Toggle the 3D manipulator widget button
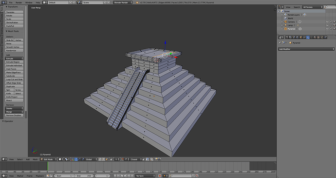Viewport: 336px width, 178px height. pyautogui.click(x=72, y=159)
